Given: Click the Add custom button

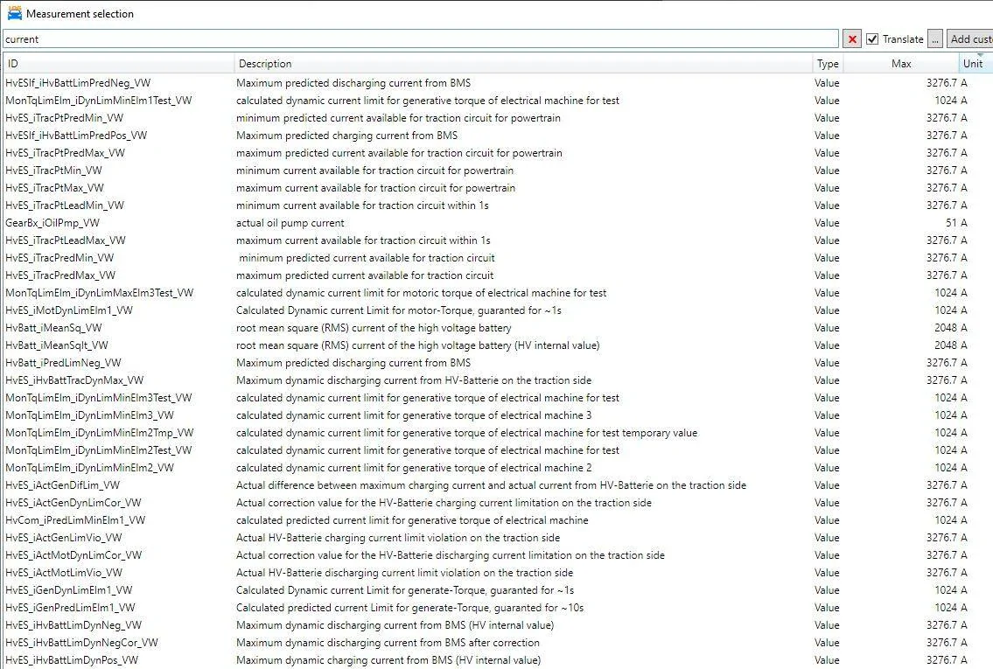Looking at the screenshot, I should click(970, 39).
